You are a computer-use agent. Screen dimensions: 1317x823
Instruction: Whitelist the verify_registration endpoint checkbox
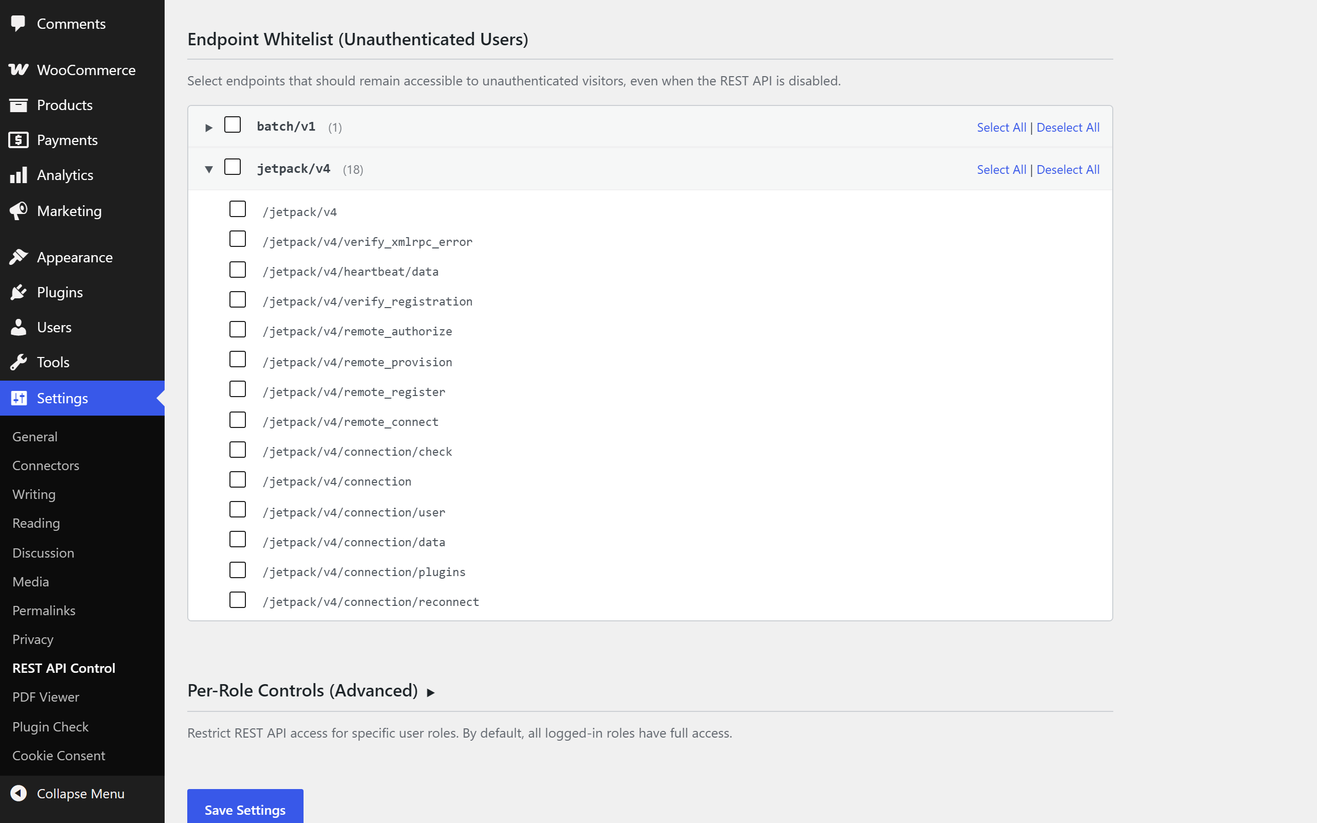tap(238, 299)
